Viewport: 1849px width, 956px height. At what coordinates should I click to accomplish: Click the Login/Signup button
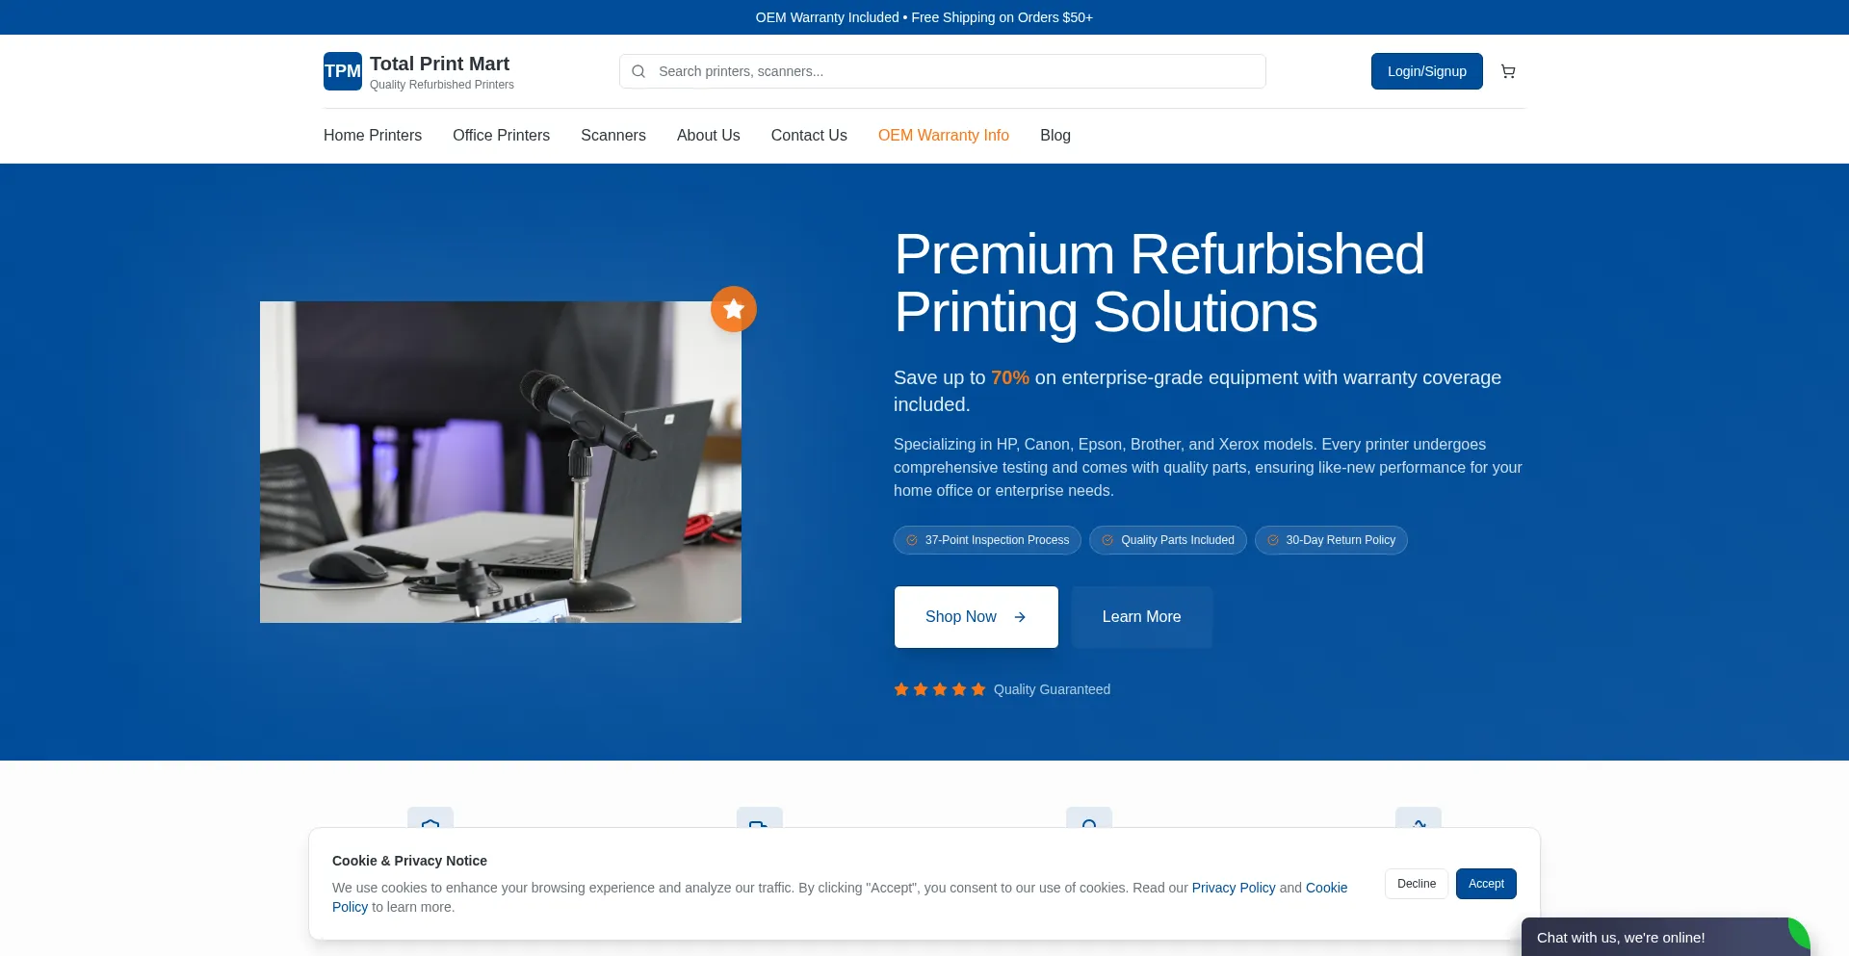pos(1427,71)
